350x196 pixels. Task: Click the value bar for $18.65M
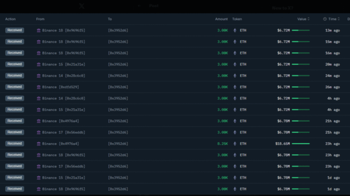pyautogui.click(x=300, y=144)
